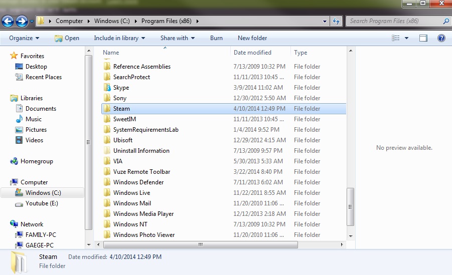Click file list horizontal scrollbar right arrow
The height and width of the screenshot is (275, 452).
pyautogui.click(x=342, y=244)
